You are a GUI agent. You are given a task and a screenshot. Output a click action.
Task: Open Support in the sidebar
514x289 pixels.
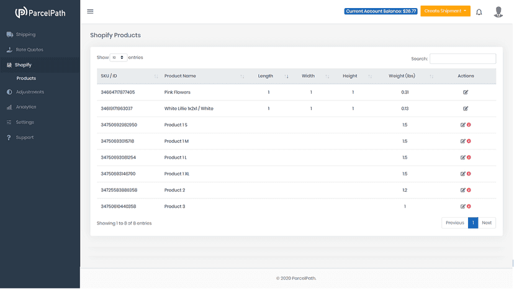point(25,138)
